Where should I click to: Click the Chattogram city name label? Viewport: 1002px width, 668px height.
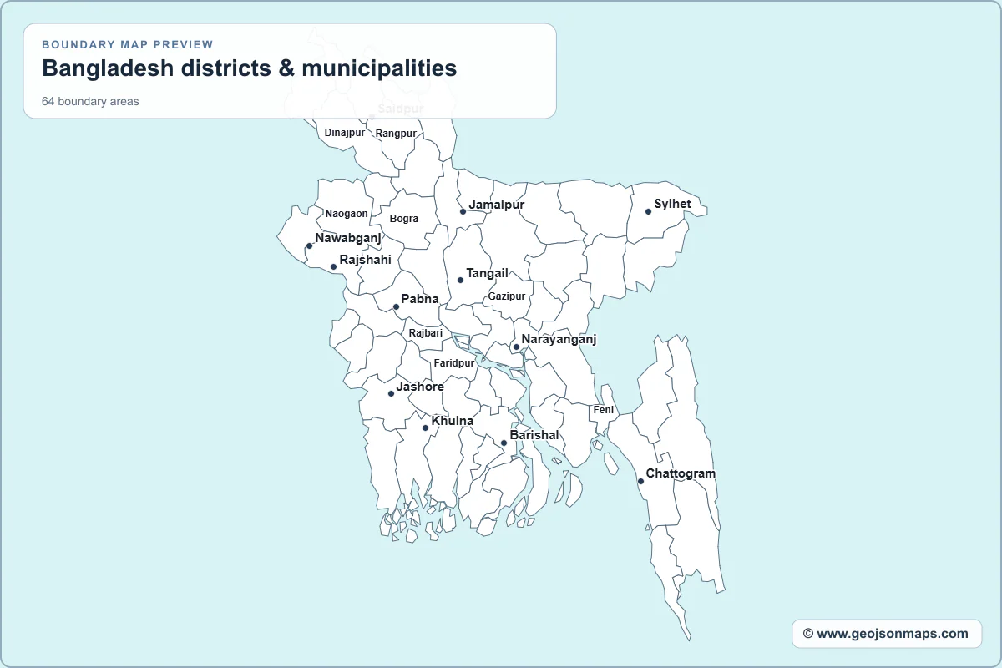[681, 473]
